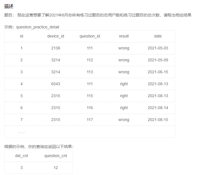Select the question_id column header
Screen dimensions: 198x175
click(x=90, y=36)
